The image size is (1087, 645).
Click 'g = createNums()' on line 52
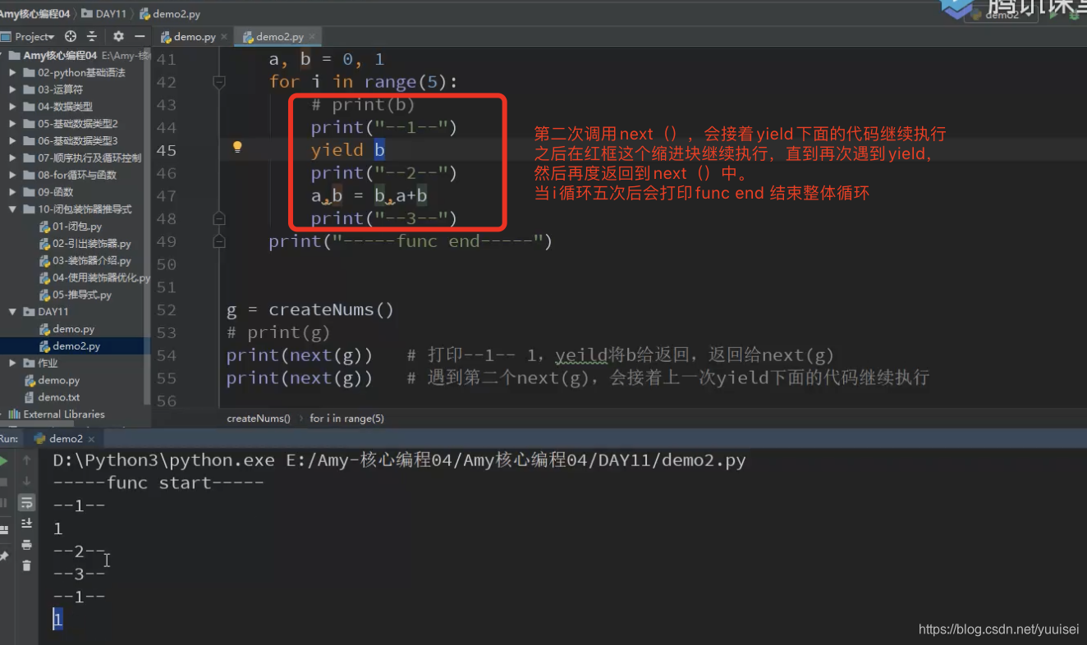click(310, 310)
